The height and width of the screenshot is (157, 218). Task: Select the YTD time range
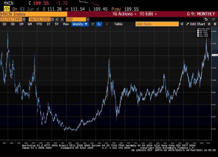[39, 24]
